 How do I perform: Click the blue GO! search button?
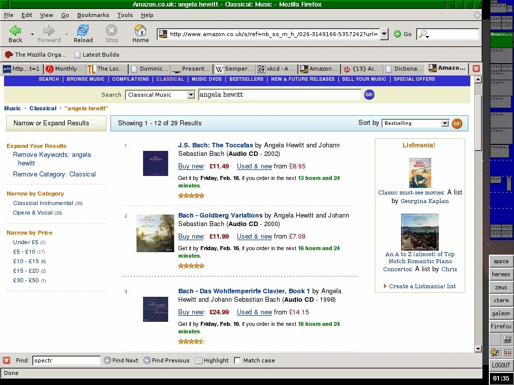369,94
